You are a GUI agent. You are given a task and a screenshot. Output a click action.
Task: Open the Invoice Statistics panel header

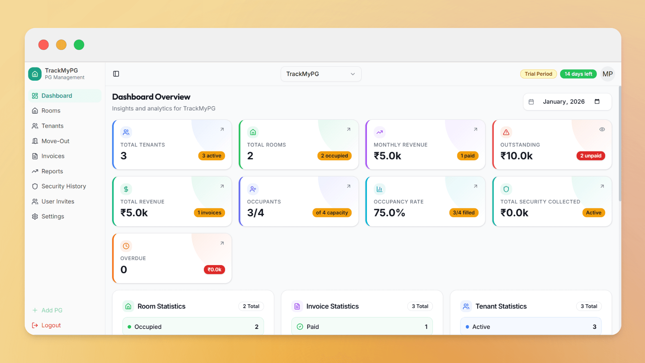tap(332, 306)
